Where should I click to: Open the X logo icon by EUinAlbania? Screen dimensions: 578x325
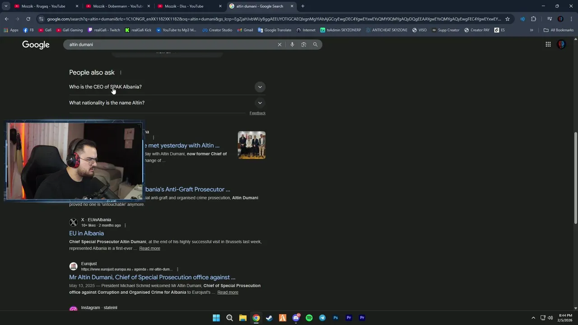click(73, 223)
